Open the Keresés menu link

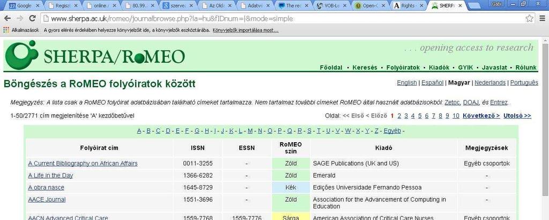coord(365,68)
